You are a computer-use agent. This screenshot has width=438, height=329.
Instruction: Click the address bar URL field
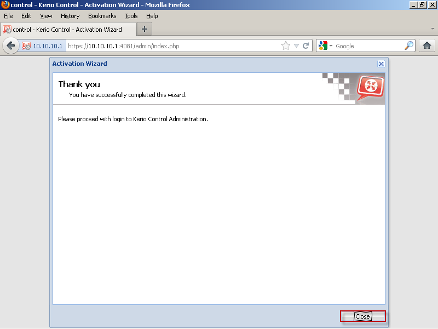(173, 46)
